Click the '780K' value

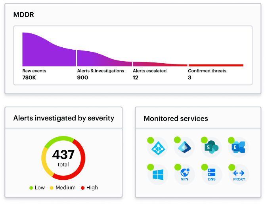[x=29, y=78]
